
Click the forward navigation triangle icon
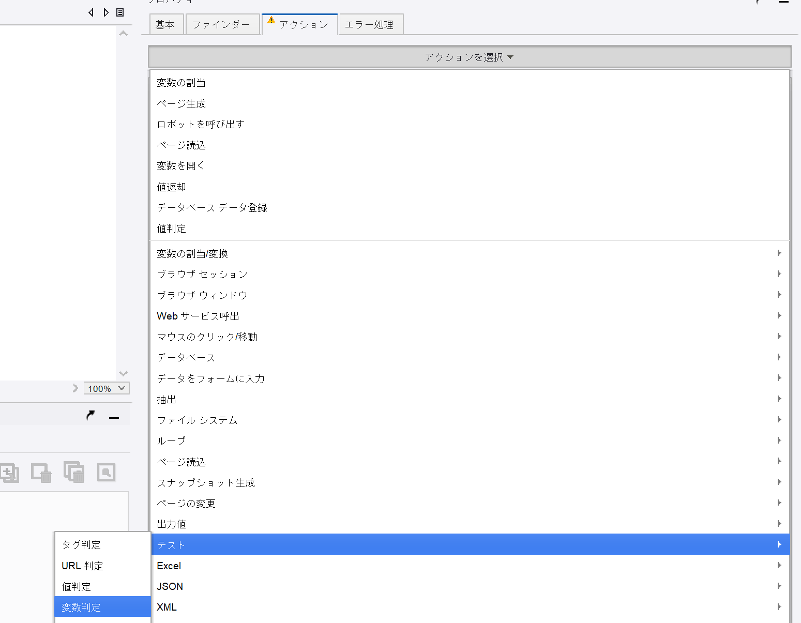(x=106, y=12)
